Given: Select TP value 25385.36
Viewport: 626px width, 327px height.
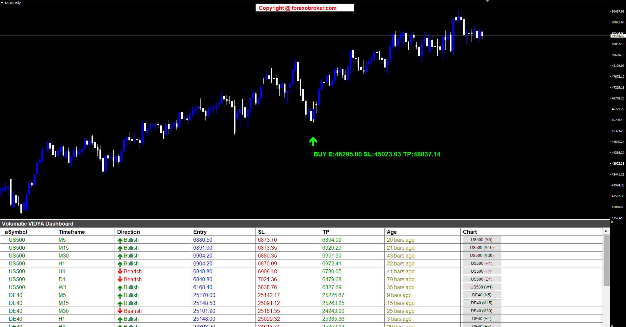Looking at the screenshot, I should [333, 319].
